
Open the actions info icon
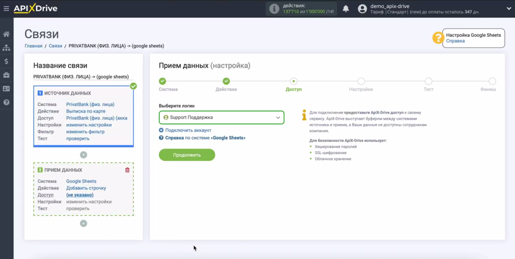coord(274,9)
